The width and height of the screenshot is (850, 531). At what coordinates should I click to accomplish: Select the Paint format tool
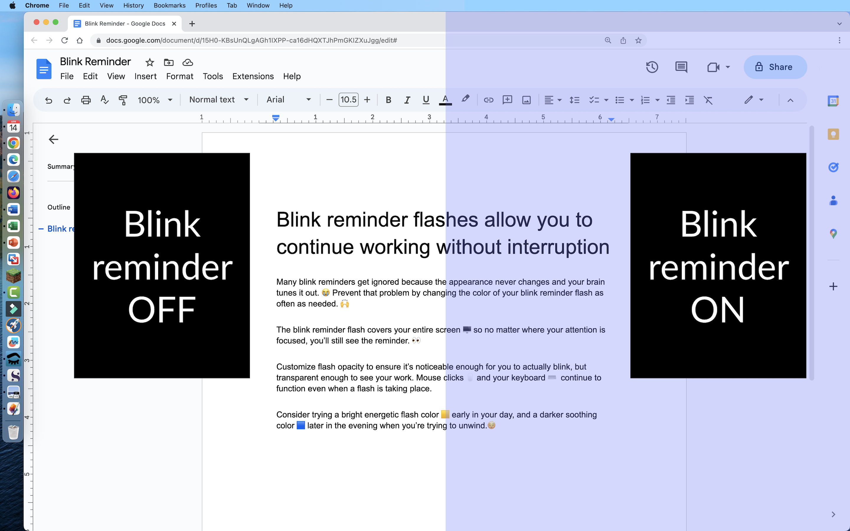pyautogui.click(x=123, y=100)
